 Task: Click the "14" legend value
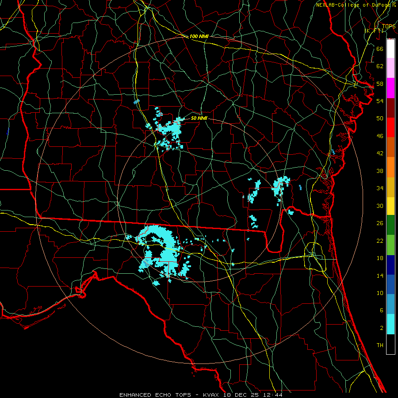380,276
